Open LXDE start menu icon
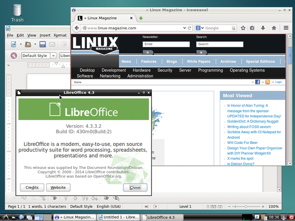 [x=4, y=218]
